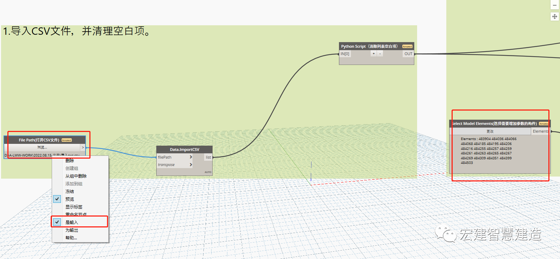This screenshot has height=259, width=560.
Task: Zoom out with the minus button
Action: point(555,5)
